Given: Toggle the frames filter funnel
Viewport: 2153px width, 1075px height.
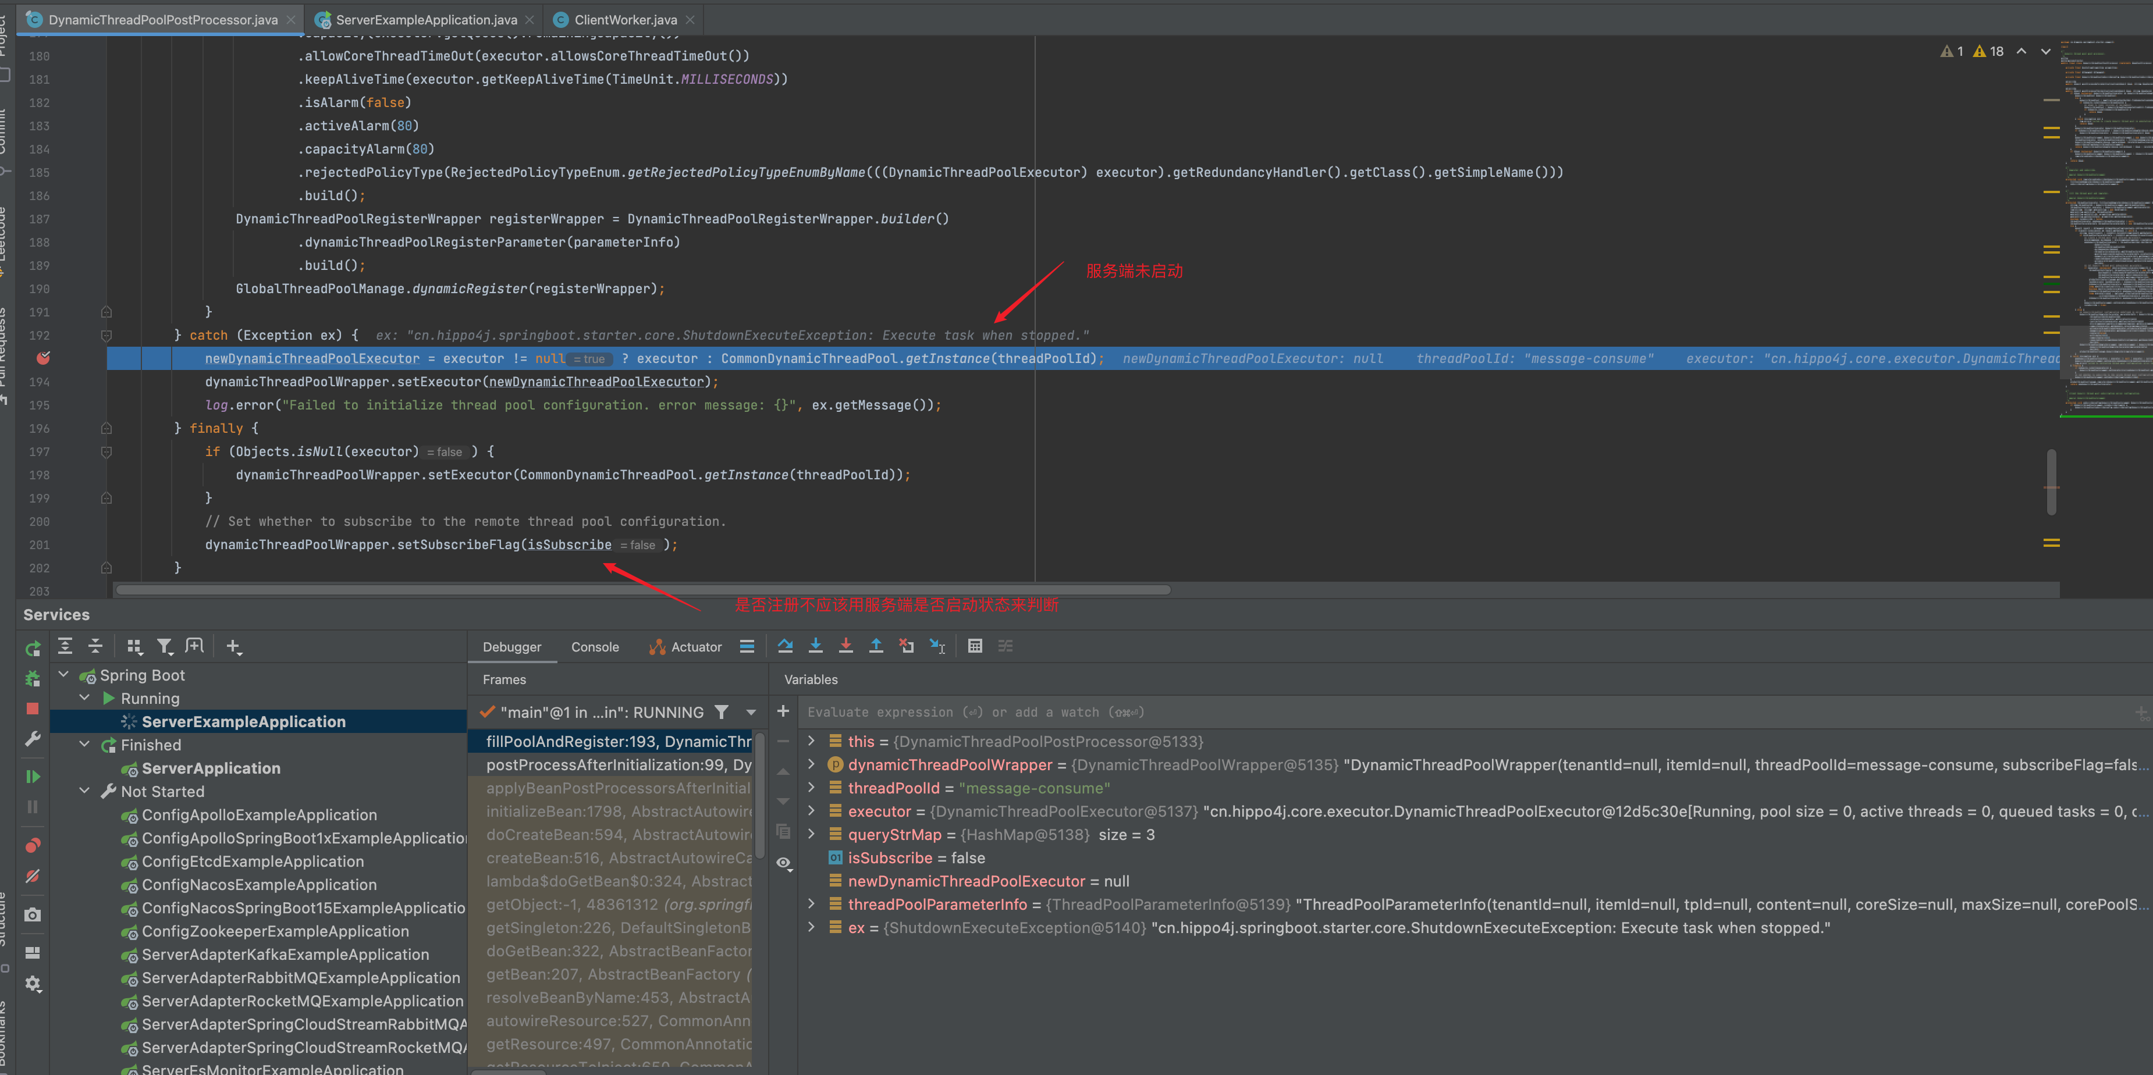Looking at the screenshot, I should 722,711.
